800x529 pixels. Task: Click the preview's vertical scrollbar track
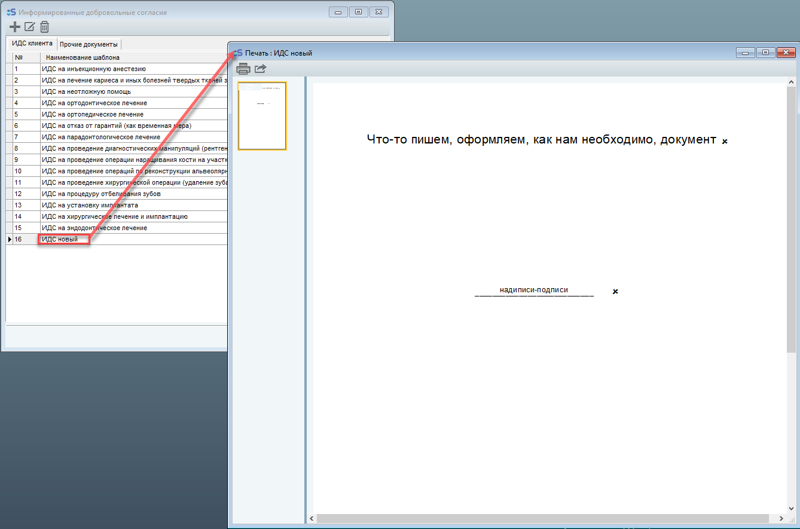[x=791, y=418]
